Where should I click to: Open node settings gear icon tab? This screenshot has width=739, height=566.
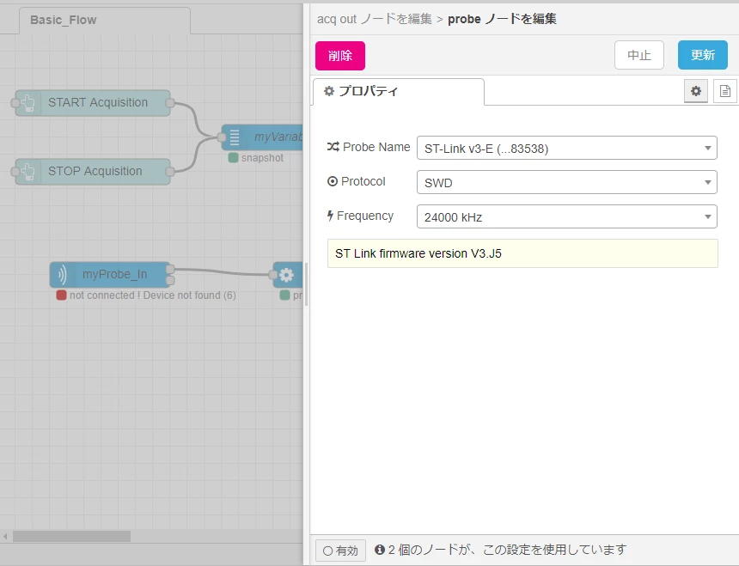tap(696, 91)
